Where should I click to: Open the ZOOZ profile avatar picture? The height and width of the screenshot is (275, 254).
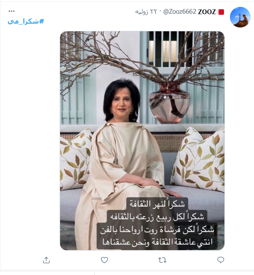240,17
